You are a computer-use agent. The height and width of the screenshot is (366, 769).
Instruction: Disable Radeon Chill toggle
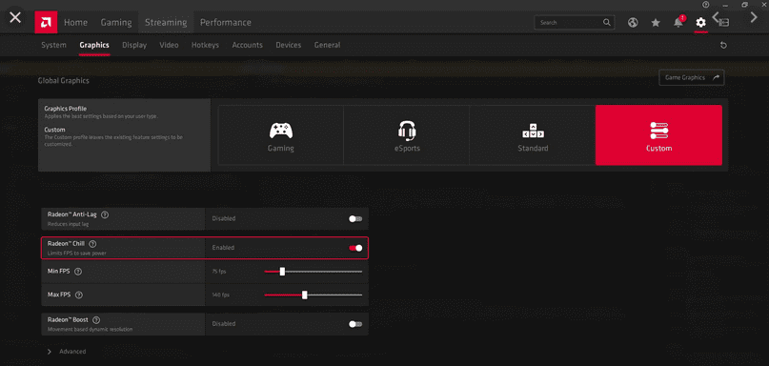click(355, 248)
